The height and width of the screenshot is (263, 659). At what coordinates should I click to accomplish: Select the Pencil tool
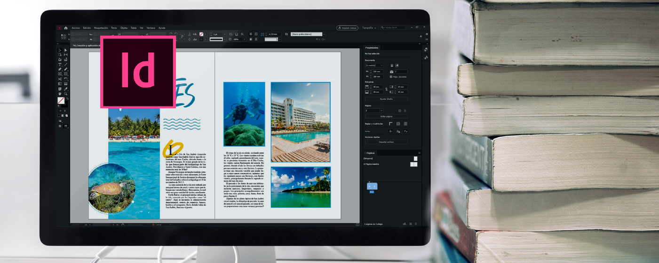tap(66, 69)
